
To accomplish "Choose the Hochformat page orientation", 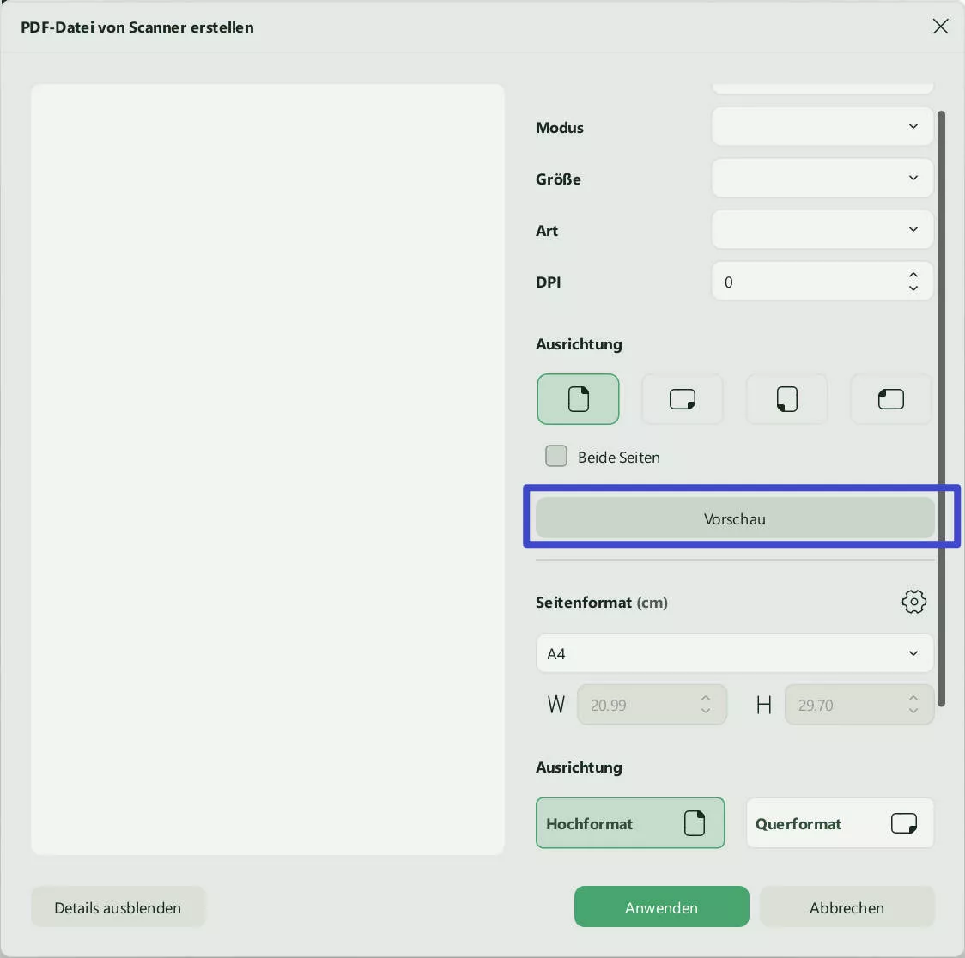I will click(x=630, y=823).
